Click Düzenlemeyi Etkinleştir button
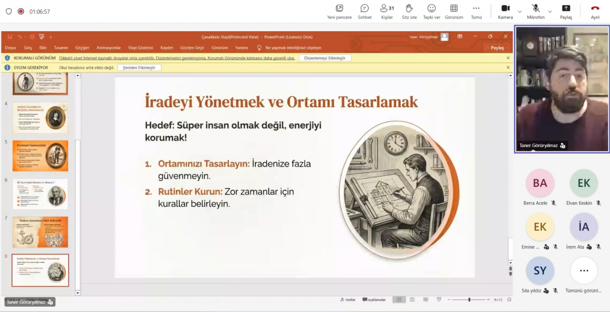The width and height of the screenshot is (610, 312). point(325,58)
